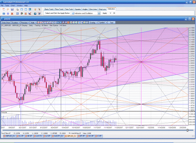Image resolution: width=196 pixels, height=143 pixels.
Task: Click the blue square outline icon
Action: click(8, 13)
